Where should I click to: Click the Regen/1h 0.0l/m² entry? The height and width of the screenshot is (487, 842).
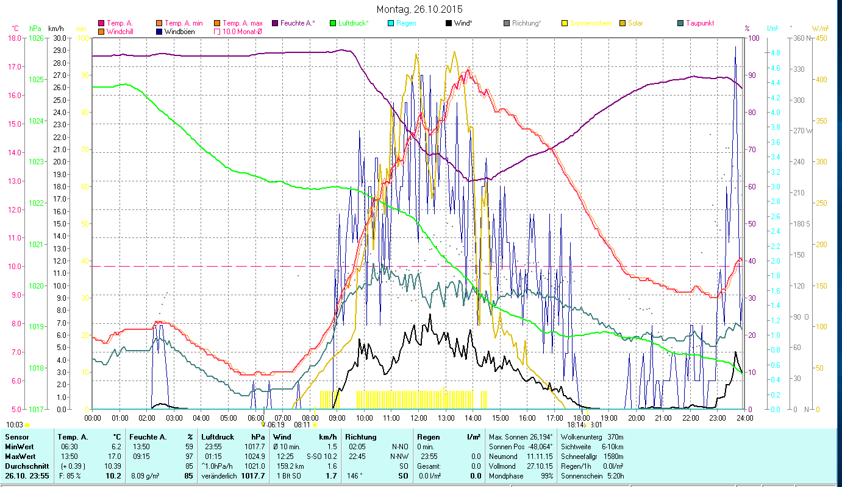point(591,465)
